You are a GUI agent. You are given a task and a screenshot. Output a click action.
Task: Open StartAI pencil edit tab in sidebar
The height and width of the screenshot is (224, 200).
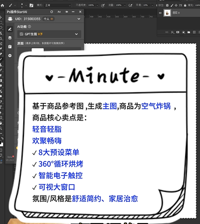tap(10, 29)
